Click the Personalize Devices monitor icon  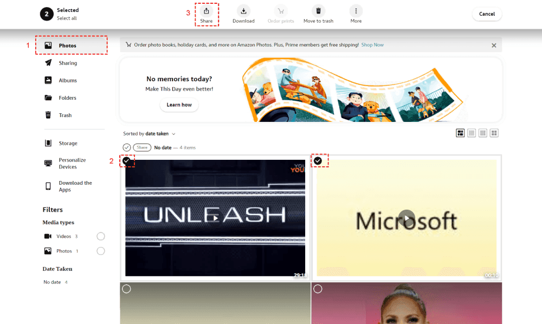point(48,163)
